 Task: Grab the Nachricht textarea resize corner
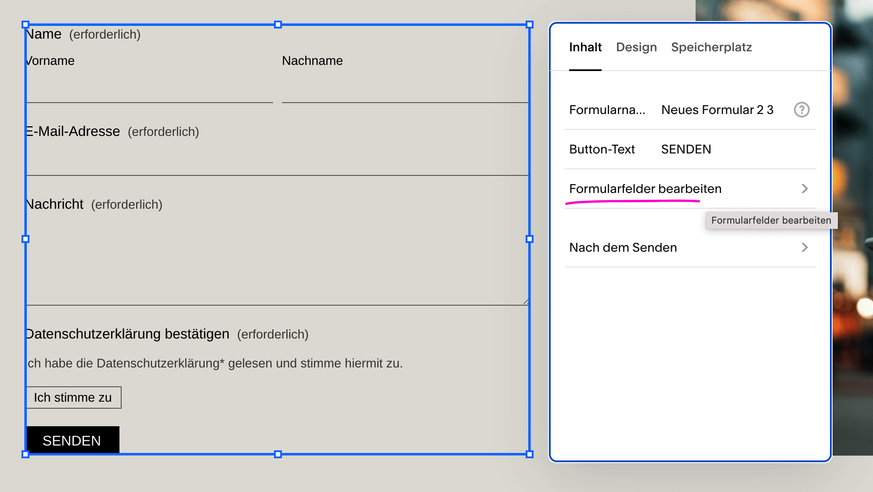click(526, 302)
